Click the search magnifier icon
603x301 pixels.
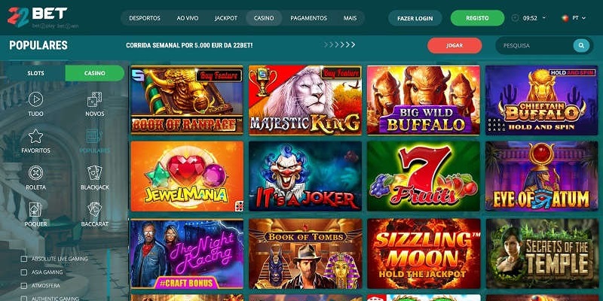click(581, 45)
